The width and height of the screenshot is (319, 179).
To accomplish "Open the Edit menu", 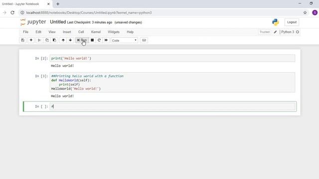I will (38, 32).
